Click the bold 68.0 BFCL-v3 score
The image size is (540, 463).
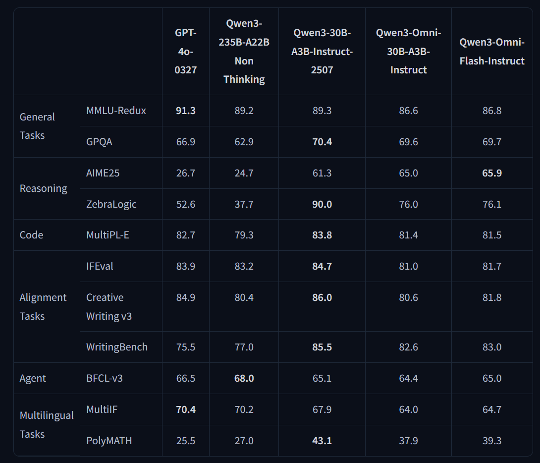244,378
